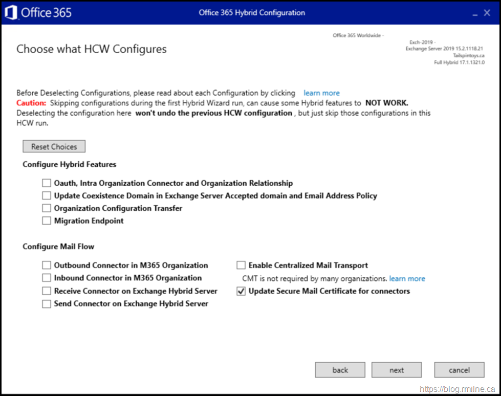The height and width of the screenshot is (396, 501).
Task: Close the Hybrid Configuration wizard window
Action: point(487,13)
